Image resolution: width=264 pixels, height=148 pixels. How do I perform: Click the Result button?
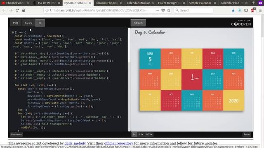[138, 23]
